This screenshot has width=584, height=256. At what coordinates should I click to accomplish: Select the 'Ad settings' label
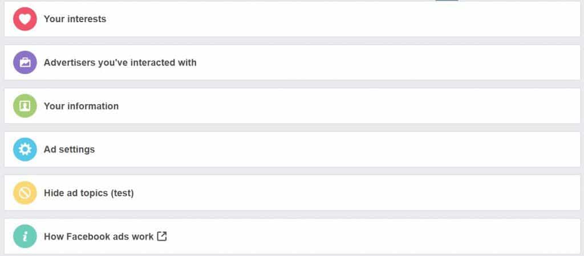point(69,150)
